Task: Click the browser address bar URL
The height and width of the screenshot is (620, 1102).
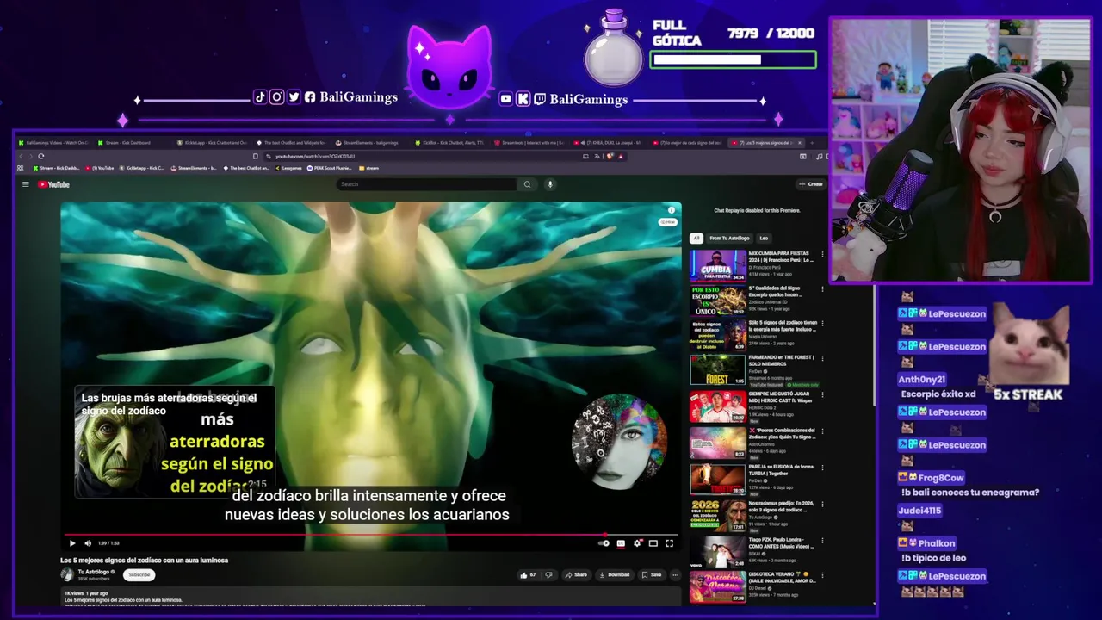Action: click(x=315, y=157)
